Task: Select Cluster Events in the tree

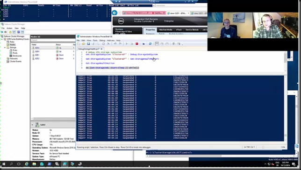Action: click(x=15, y=61)
